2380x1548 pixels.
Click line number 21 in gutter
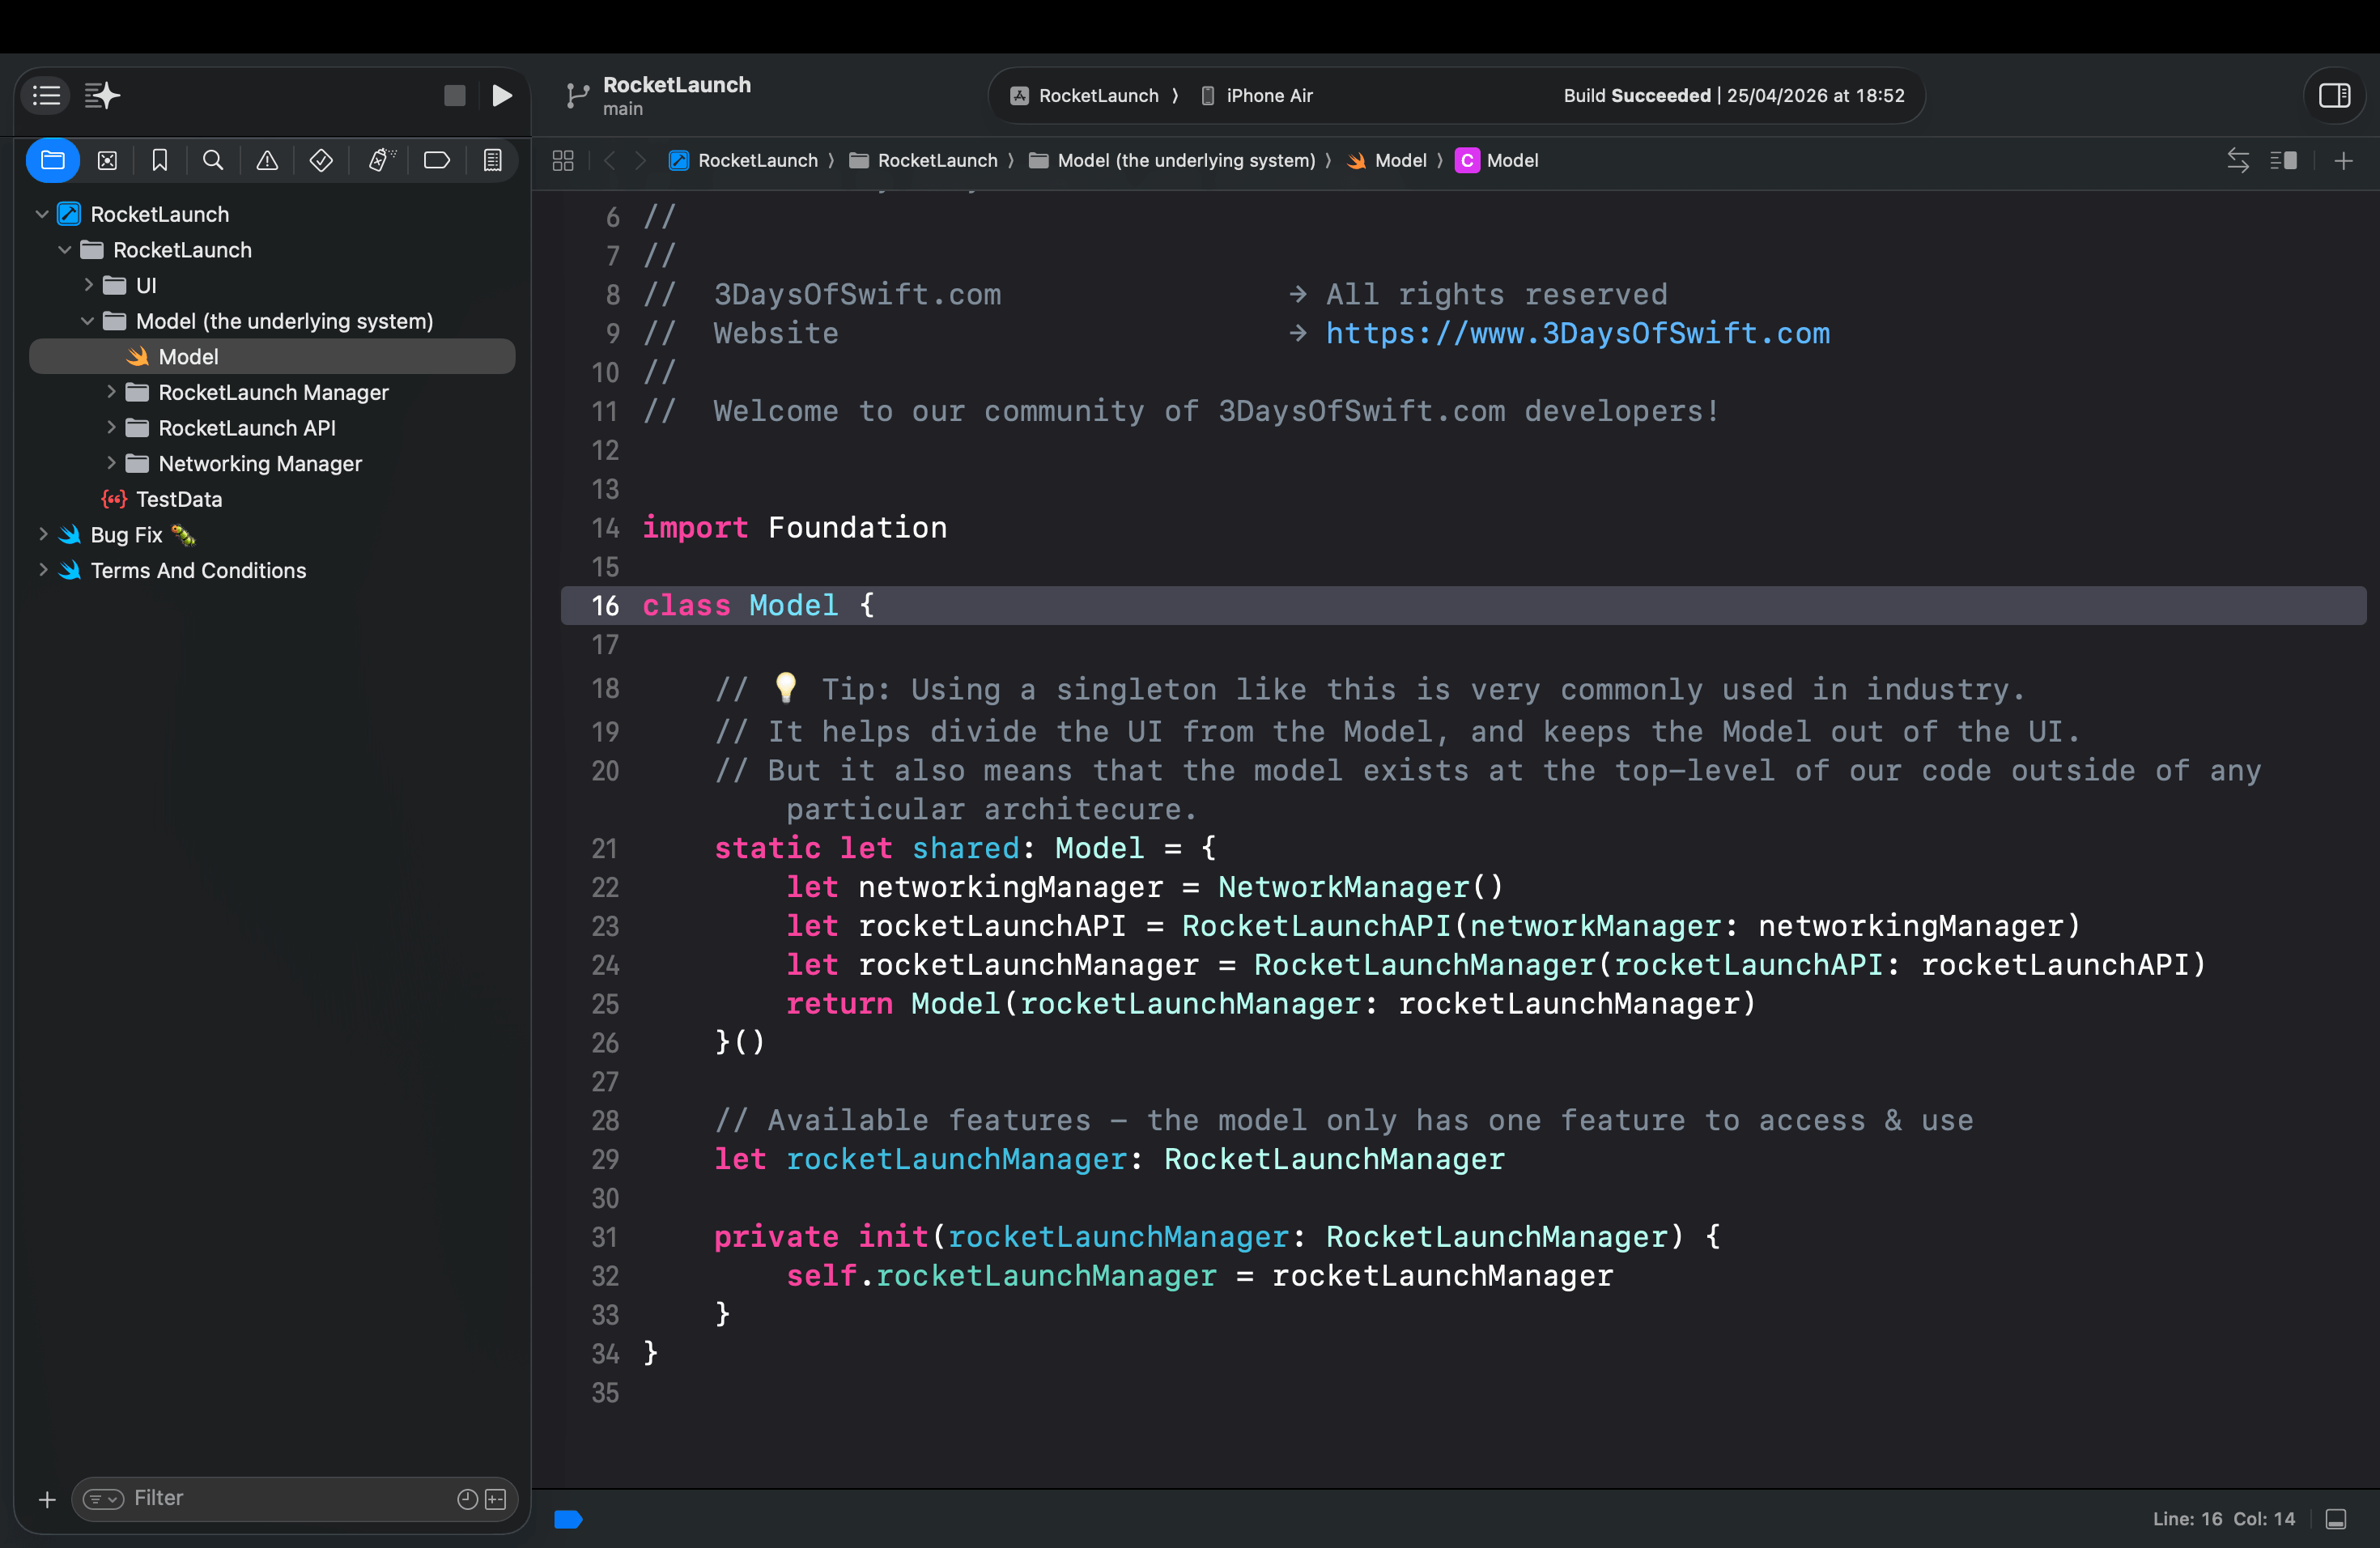[x=604, y=848]
